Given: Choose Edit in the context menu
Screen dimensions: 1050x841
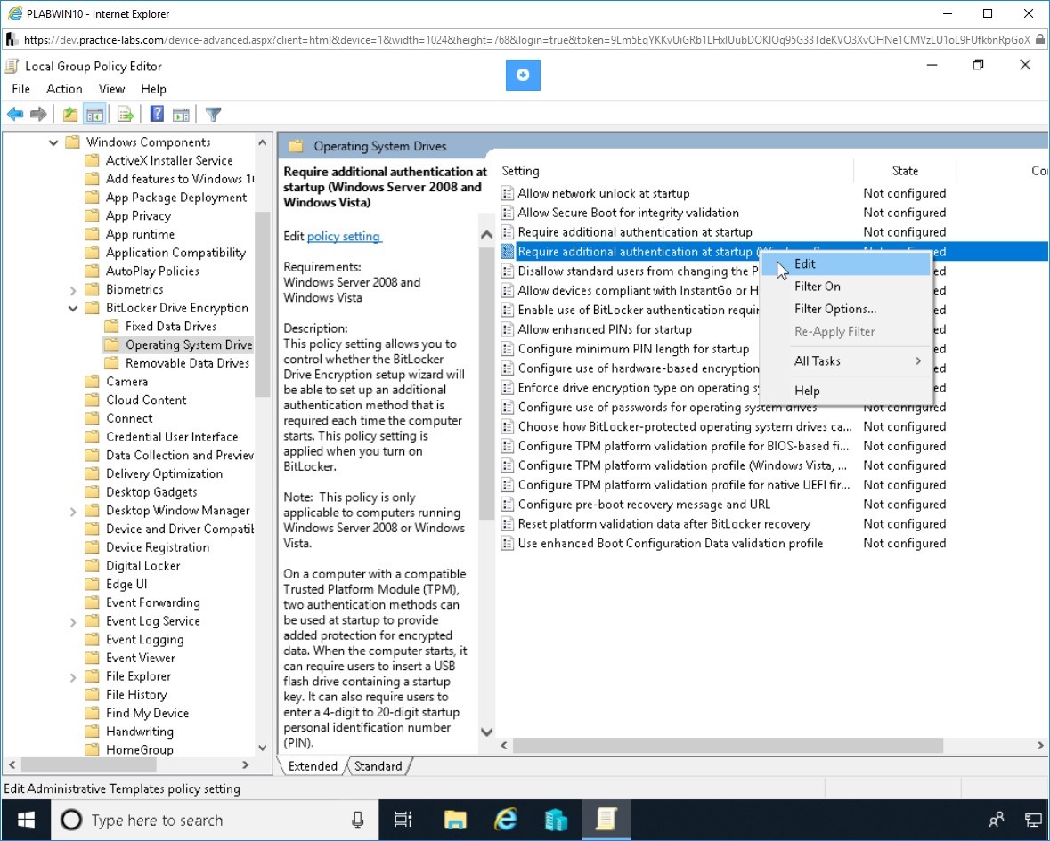Looking at the screenshot, I should (846, 264).
